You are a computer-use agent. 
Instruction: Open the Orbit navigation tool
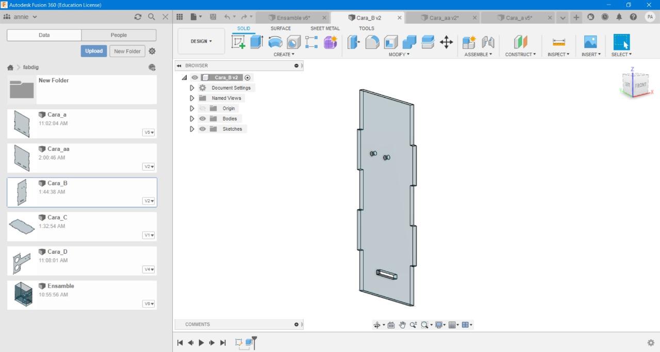click(x=377, y=325)
